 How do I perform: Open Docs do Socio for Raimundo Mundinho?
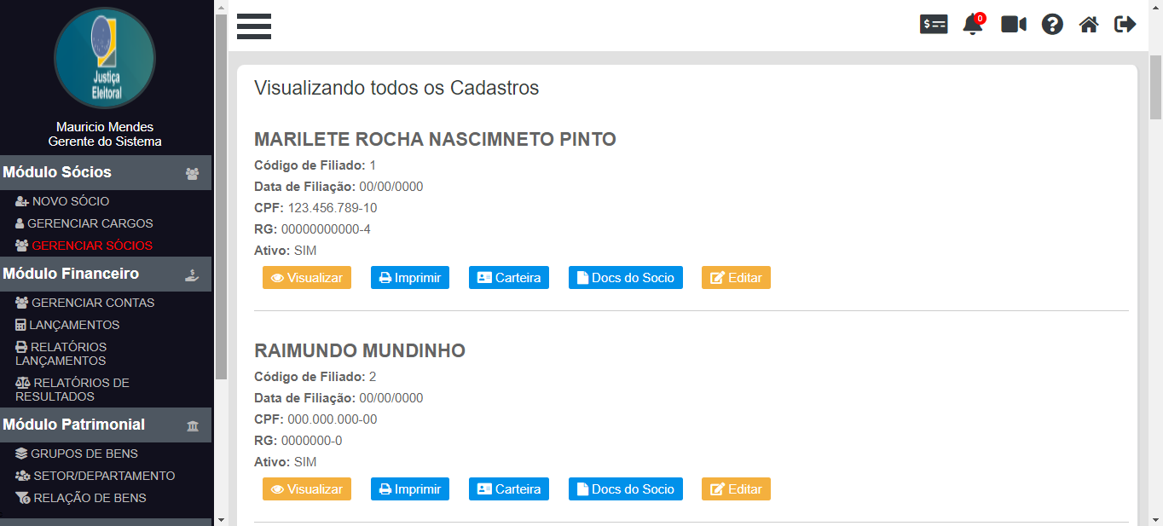pos(626,489)
